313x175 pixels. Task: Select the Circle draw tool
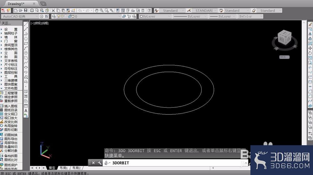pyautogui.click(x=26, y=53)
